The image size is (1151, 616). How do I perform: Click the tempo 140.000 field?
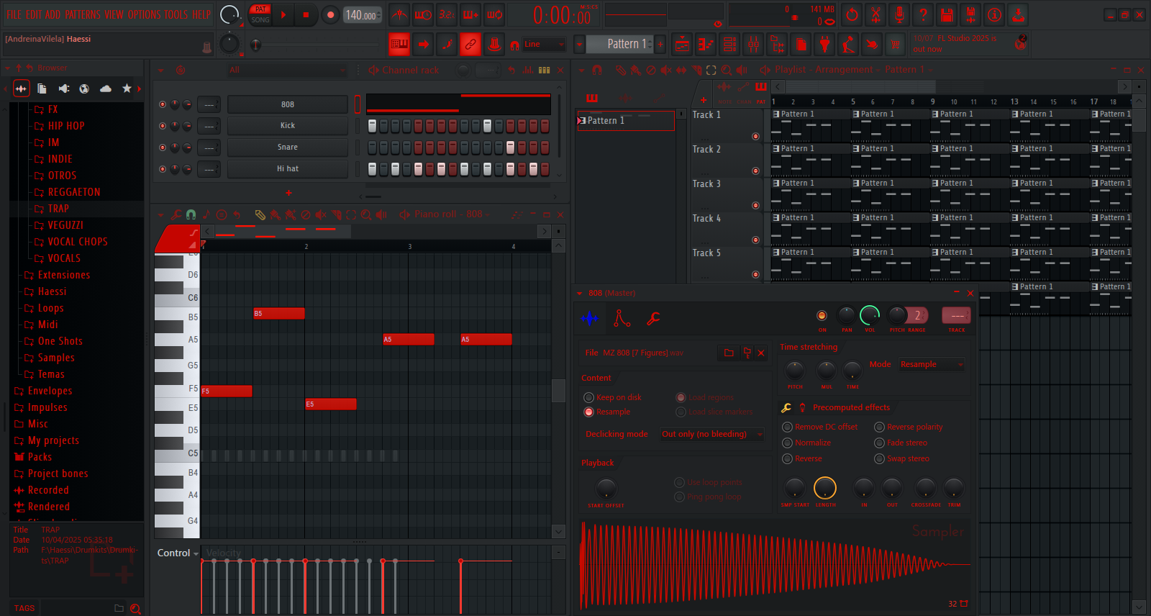coord(363,15)
